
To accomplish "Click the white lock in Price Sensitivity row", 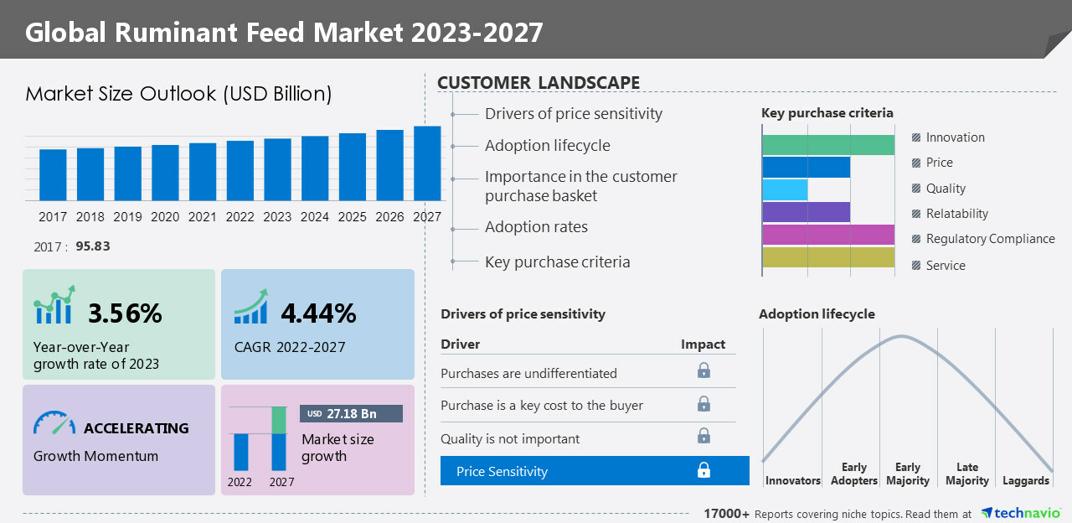I will [703, 470].
